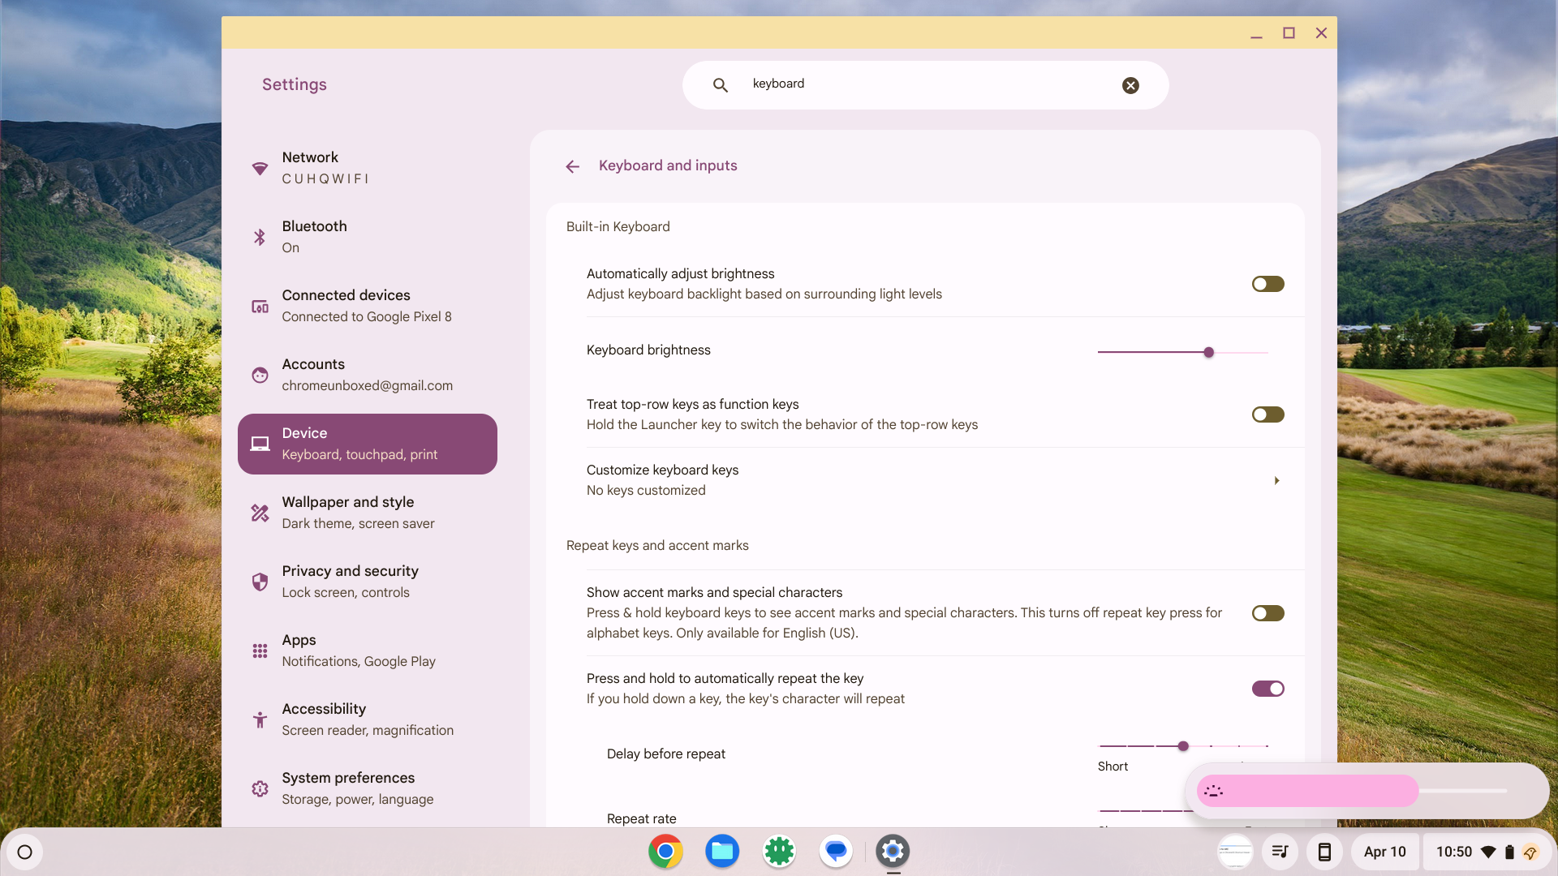Open Chrome from the shelf
Viewport: 1558px width, 876px height.
pyautogui.click(x=665, y=852)
